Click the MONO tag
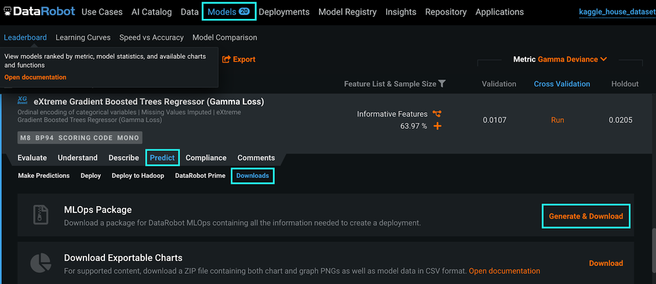 click(x=128, y=137)
